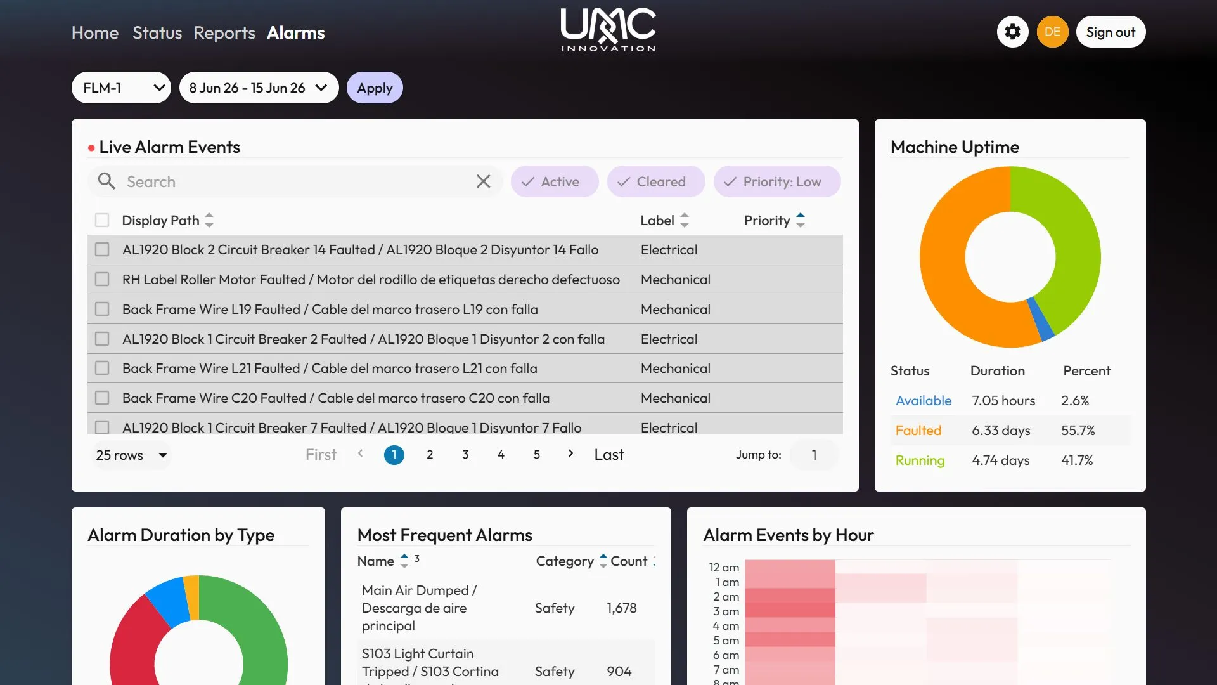
Task: Sort by the Display Path arrows
Action: pyautogui.click(x=209, y=220)
